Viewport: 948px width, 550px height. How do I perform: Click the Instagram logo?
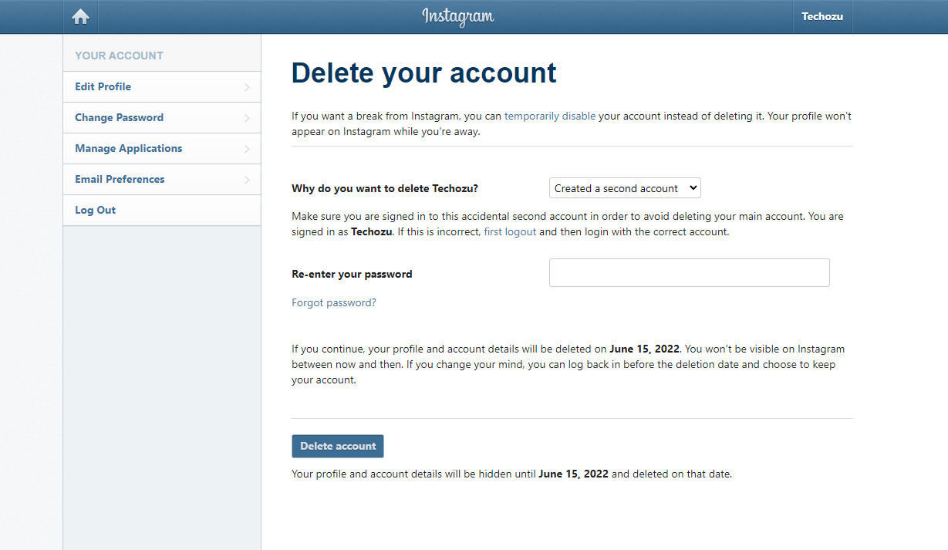pyautogui.click(x=458, y=16)
